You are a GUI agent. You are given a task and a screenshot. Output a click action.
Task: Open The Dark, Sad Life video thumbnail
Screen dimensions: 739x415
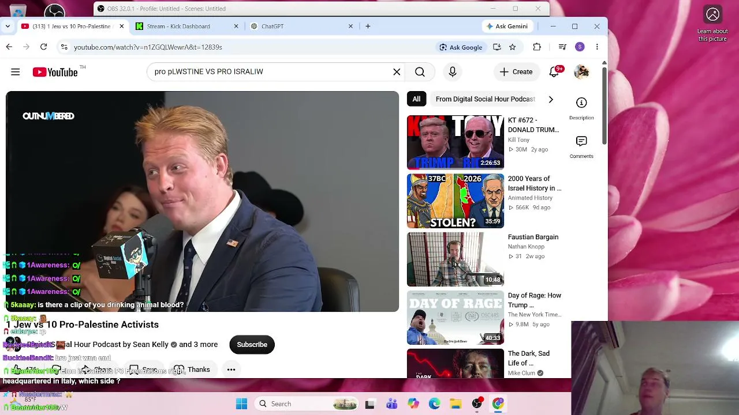coord(456,363)
